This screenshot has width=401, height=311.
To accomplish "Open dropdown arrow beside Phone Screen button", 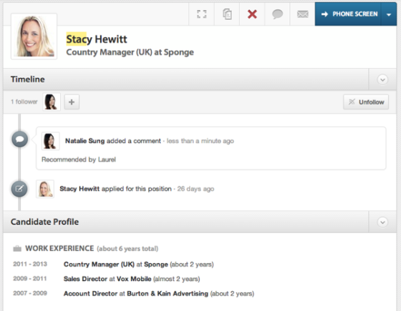I will point(389,14).
